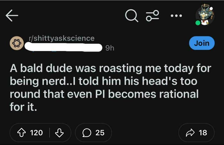Image resolution: width=224 pixels, height=145 pixels.
Task: Click the share count of 18
Action: coord(203,133)
